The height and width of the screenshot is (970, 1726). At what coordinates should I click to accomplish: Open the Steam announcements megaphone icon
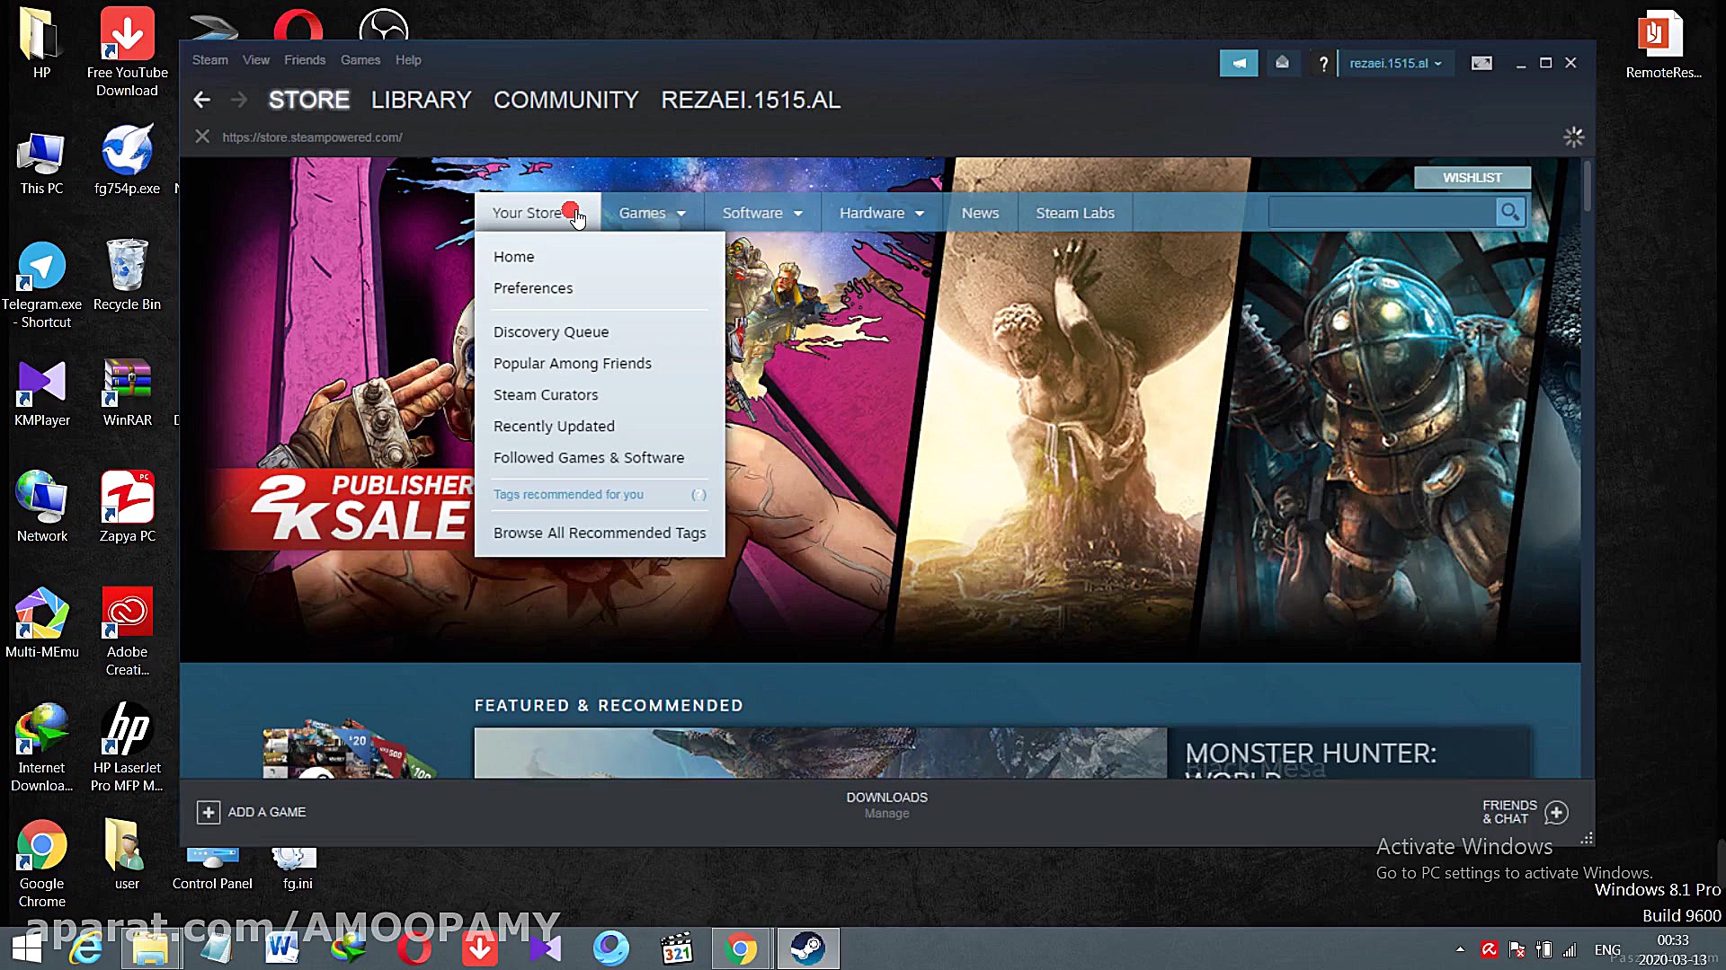click(x=1238, y=63)
